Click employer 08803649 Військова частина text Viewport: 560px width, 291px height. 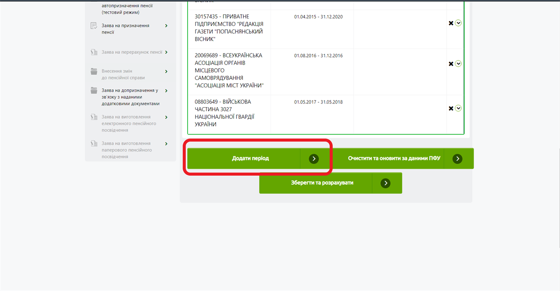224,113
